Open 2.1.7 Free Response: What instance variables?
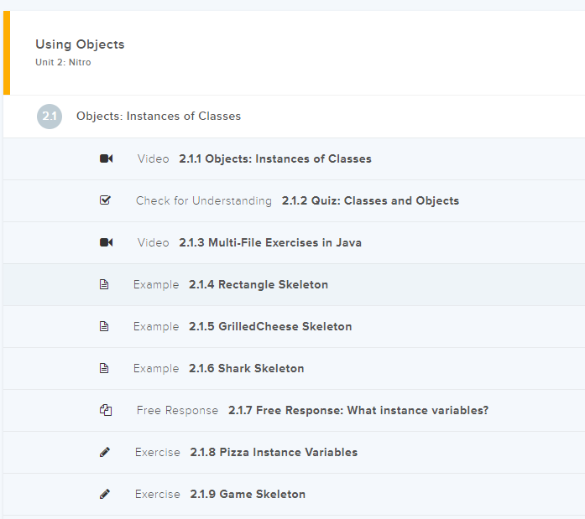Screen dimensions: 585x519 click(x=358, y=410)
